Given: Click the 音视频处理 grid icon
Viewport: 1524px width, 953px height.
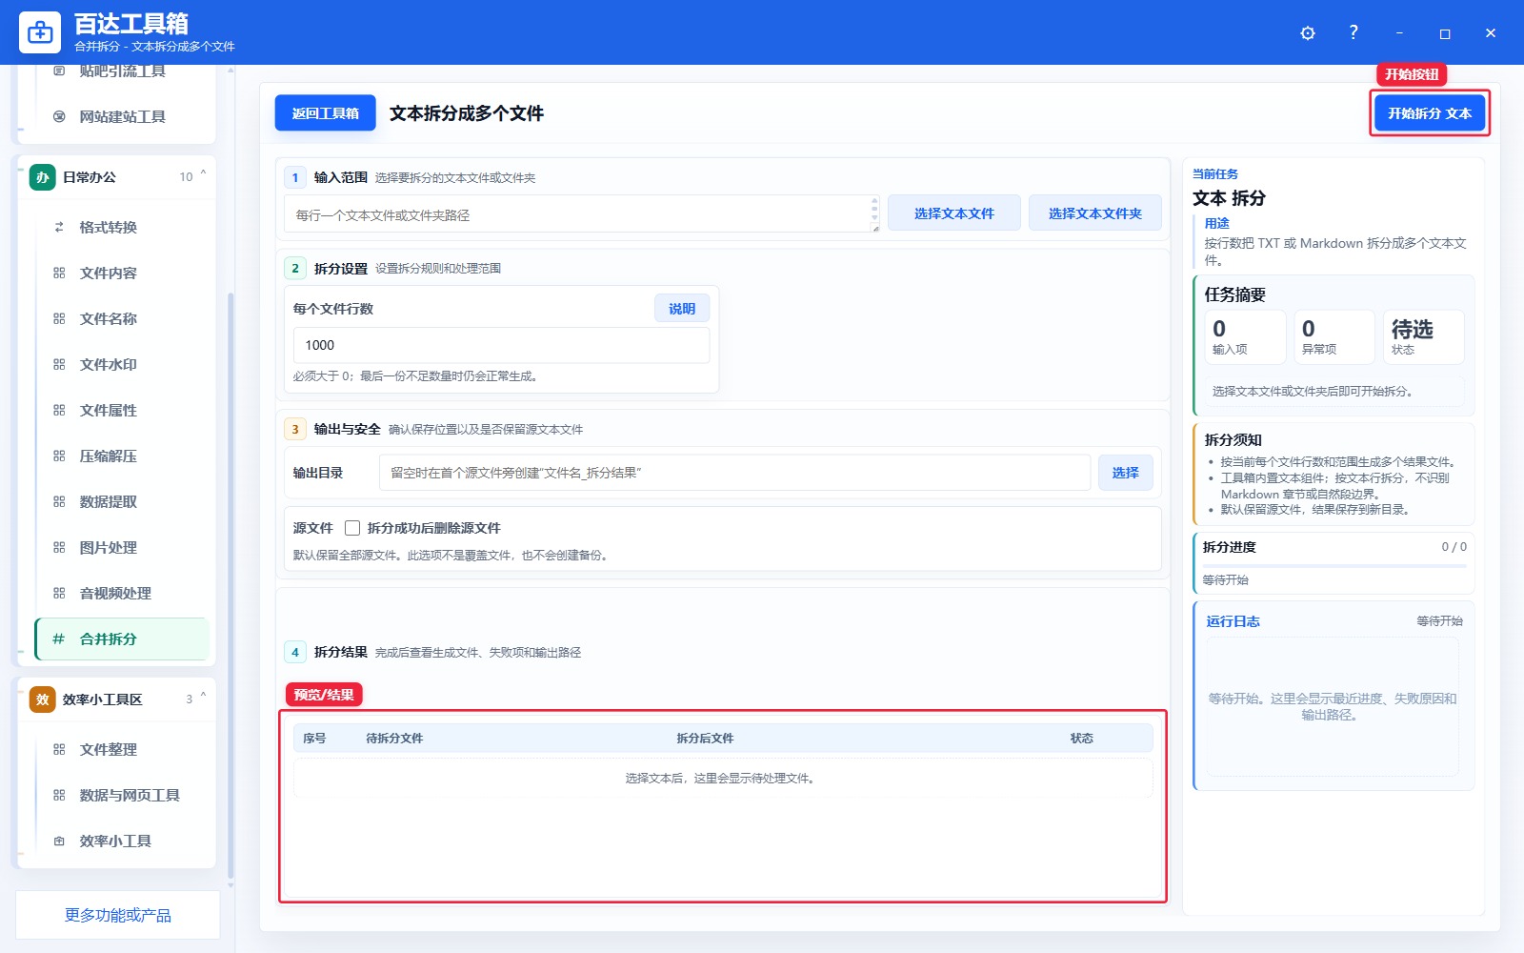Looking at the screenshot, I should click(59, 593).
